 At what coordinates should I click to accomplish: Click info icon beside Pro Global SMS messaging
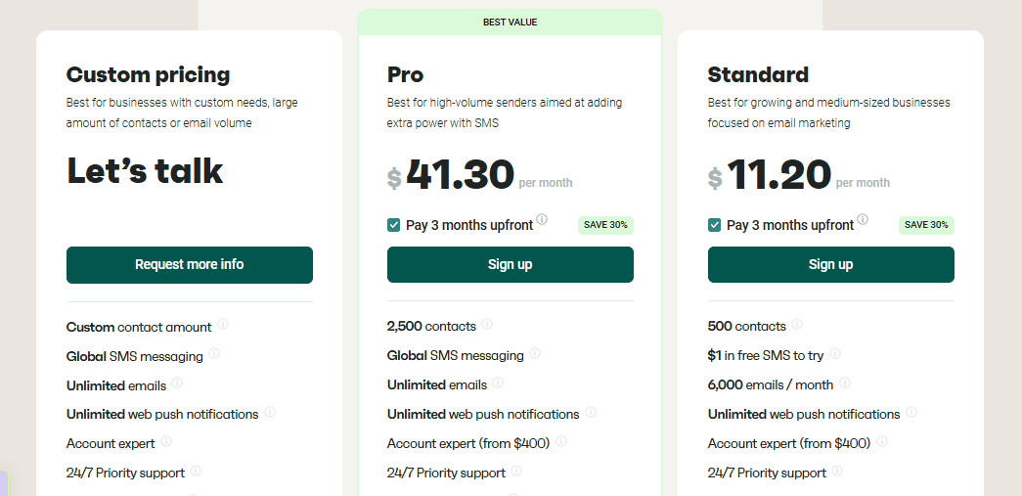(x=535, y=353)
